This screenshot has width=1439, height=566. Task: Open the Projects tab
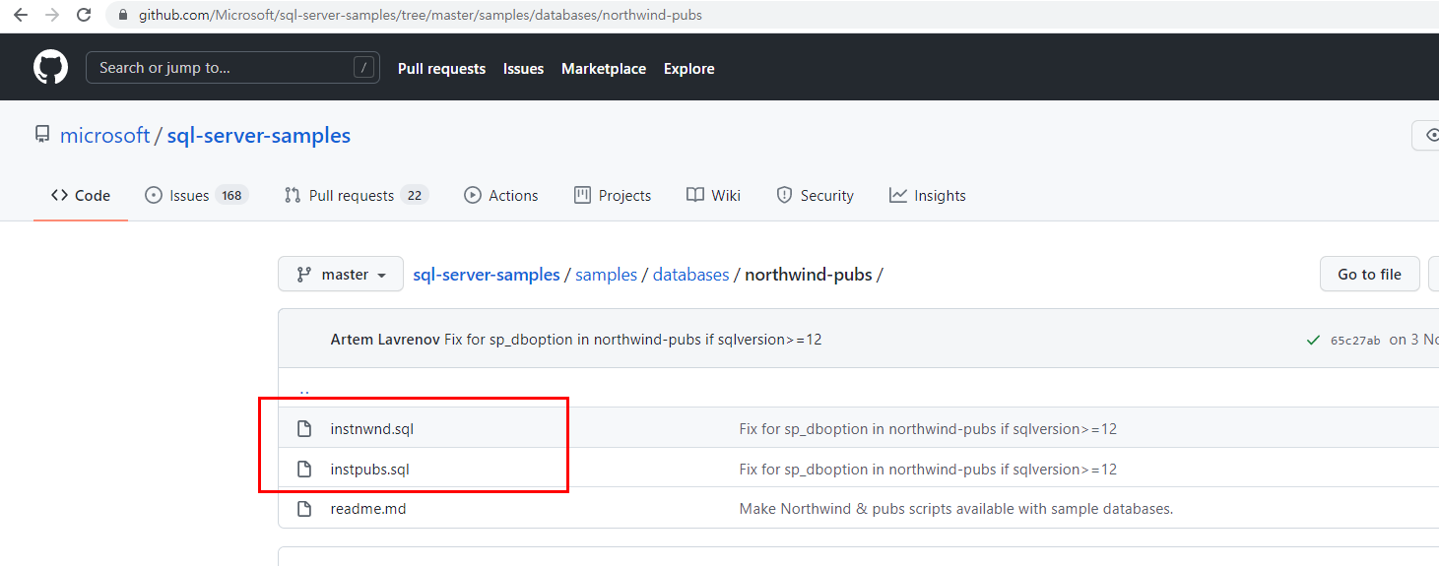(x=613, y=196)
